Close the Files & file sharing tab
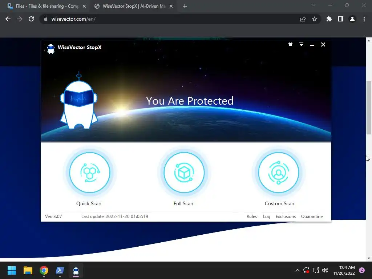The width and height of the screenshot is (372, 279). [x=84, y=7]
